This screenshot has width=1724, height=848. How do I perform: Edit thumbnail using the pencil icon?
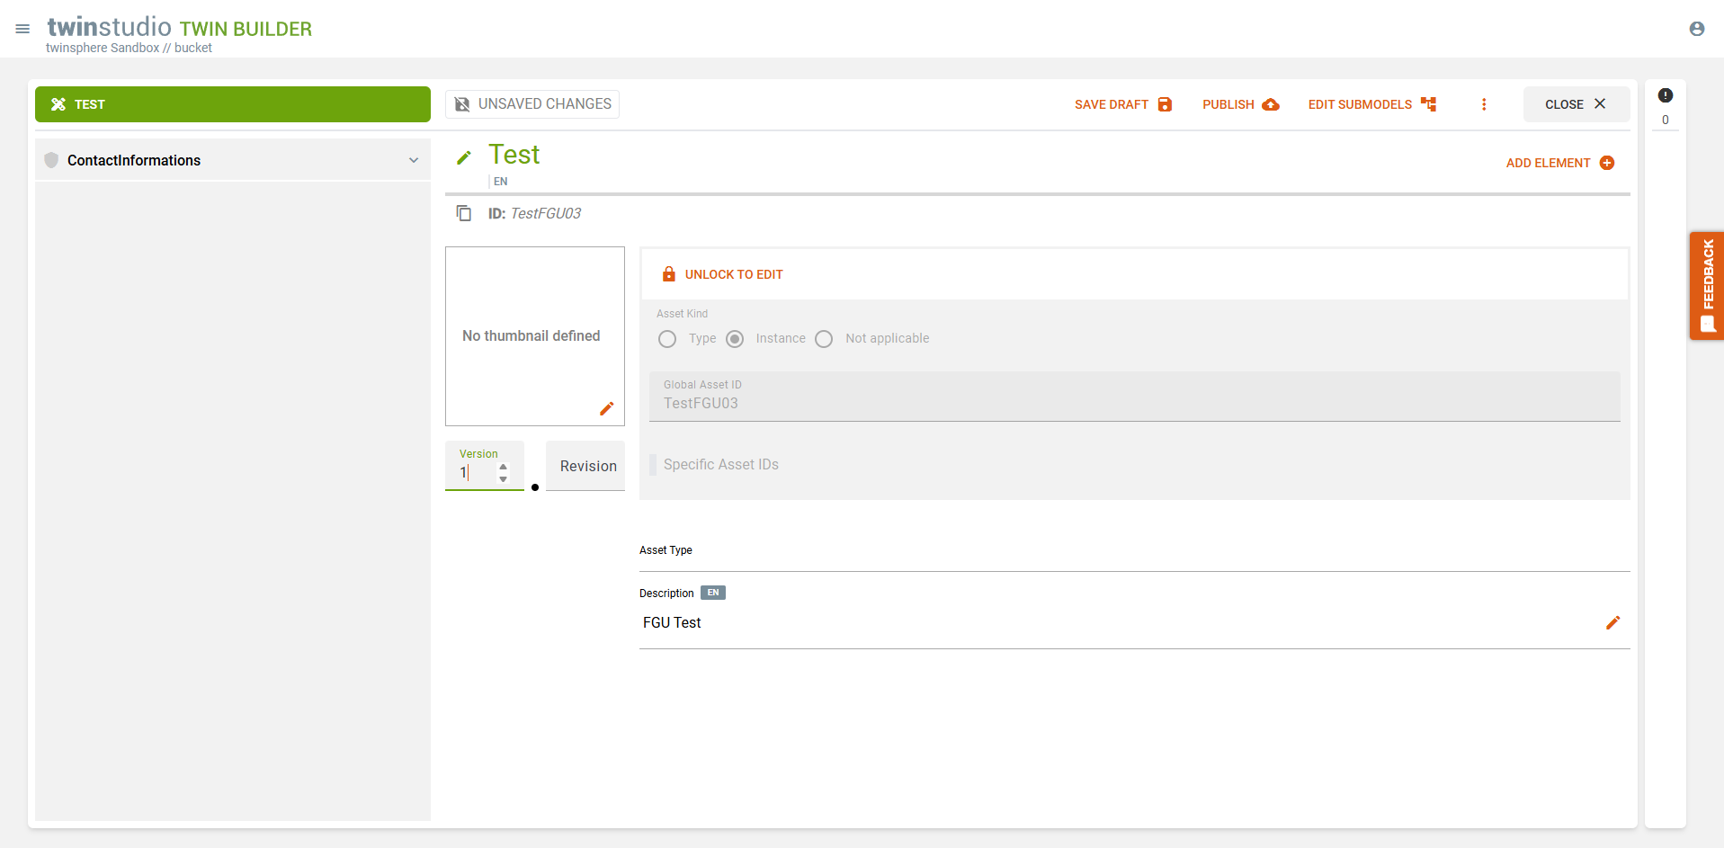click(x=607, y=408)
